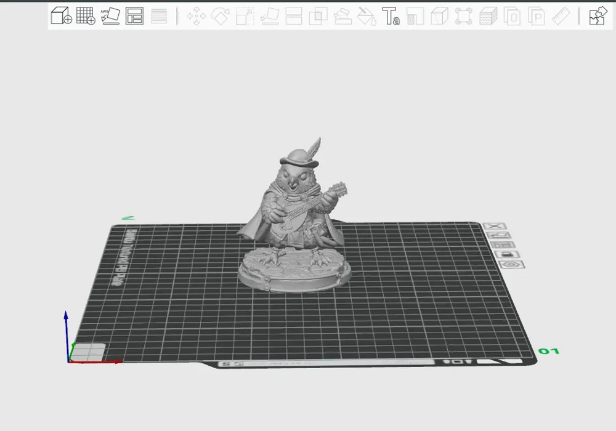The width and height of the screenshot is (616, 431).
Task: Select the Rotate tool
Action: click(x=221, y=16)
